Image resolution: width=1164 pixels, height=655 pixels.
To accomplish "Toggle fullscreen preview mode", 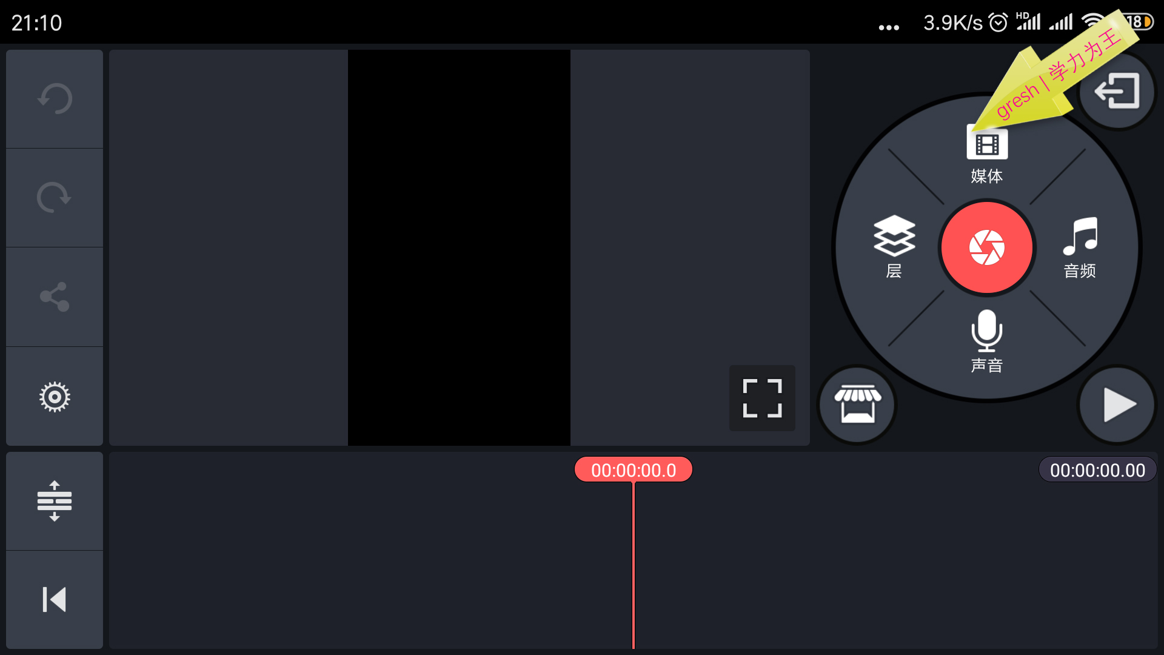I will (762, 398).
